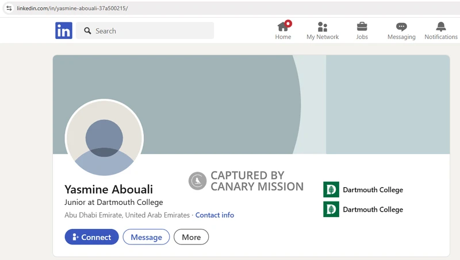Open the My Network tab

tap(323, 30)
